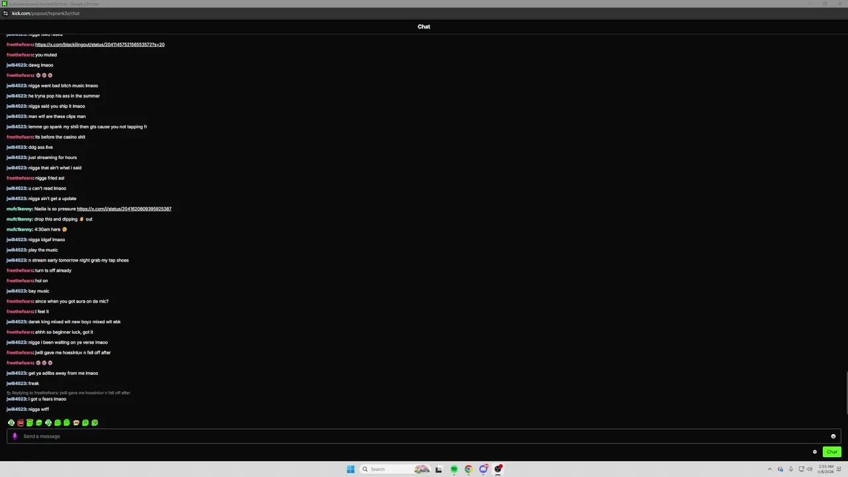Click the message 'just streaming for hours'
Screen dimensions: 848x477
(52, 158)
